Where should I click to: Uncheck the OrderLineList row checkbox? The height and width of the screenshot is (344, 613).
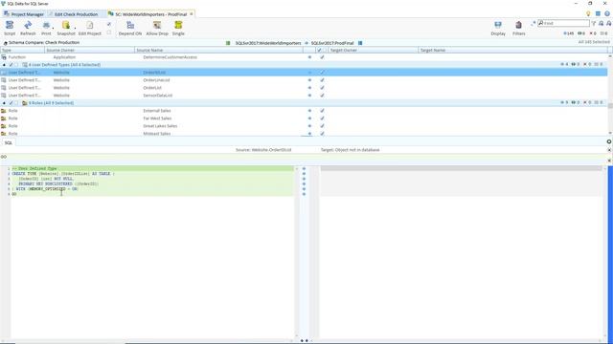[x=322, y=80]
